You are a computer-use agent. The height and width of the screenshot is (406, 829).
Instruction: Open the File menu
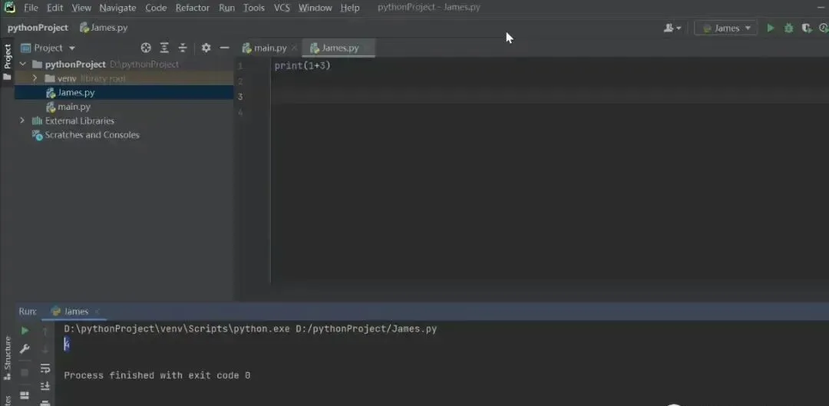click(31, 8)
